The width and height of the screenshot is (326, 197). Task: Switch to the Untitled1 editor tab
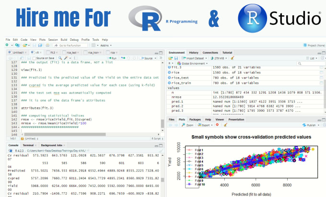coord(18,53)
